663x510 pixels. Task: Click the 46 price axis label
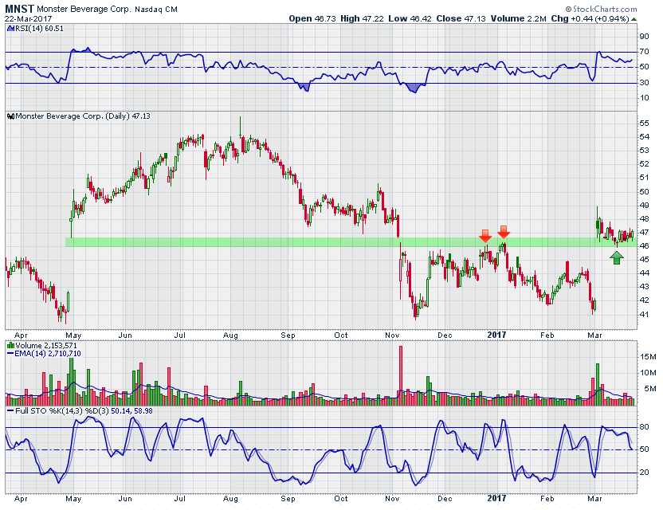(x=645, y=245)
